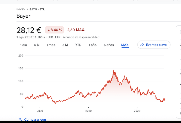Switch chart to YTD
This screenshot has width=181, height=123.
[78, 45]
